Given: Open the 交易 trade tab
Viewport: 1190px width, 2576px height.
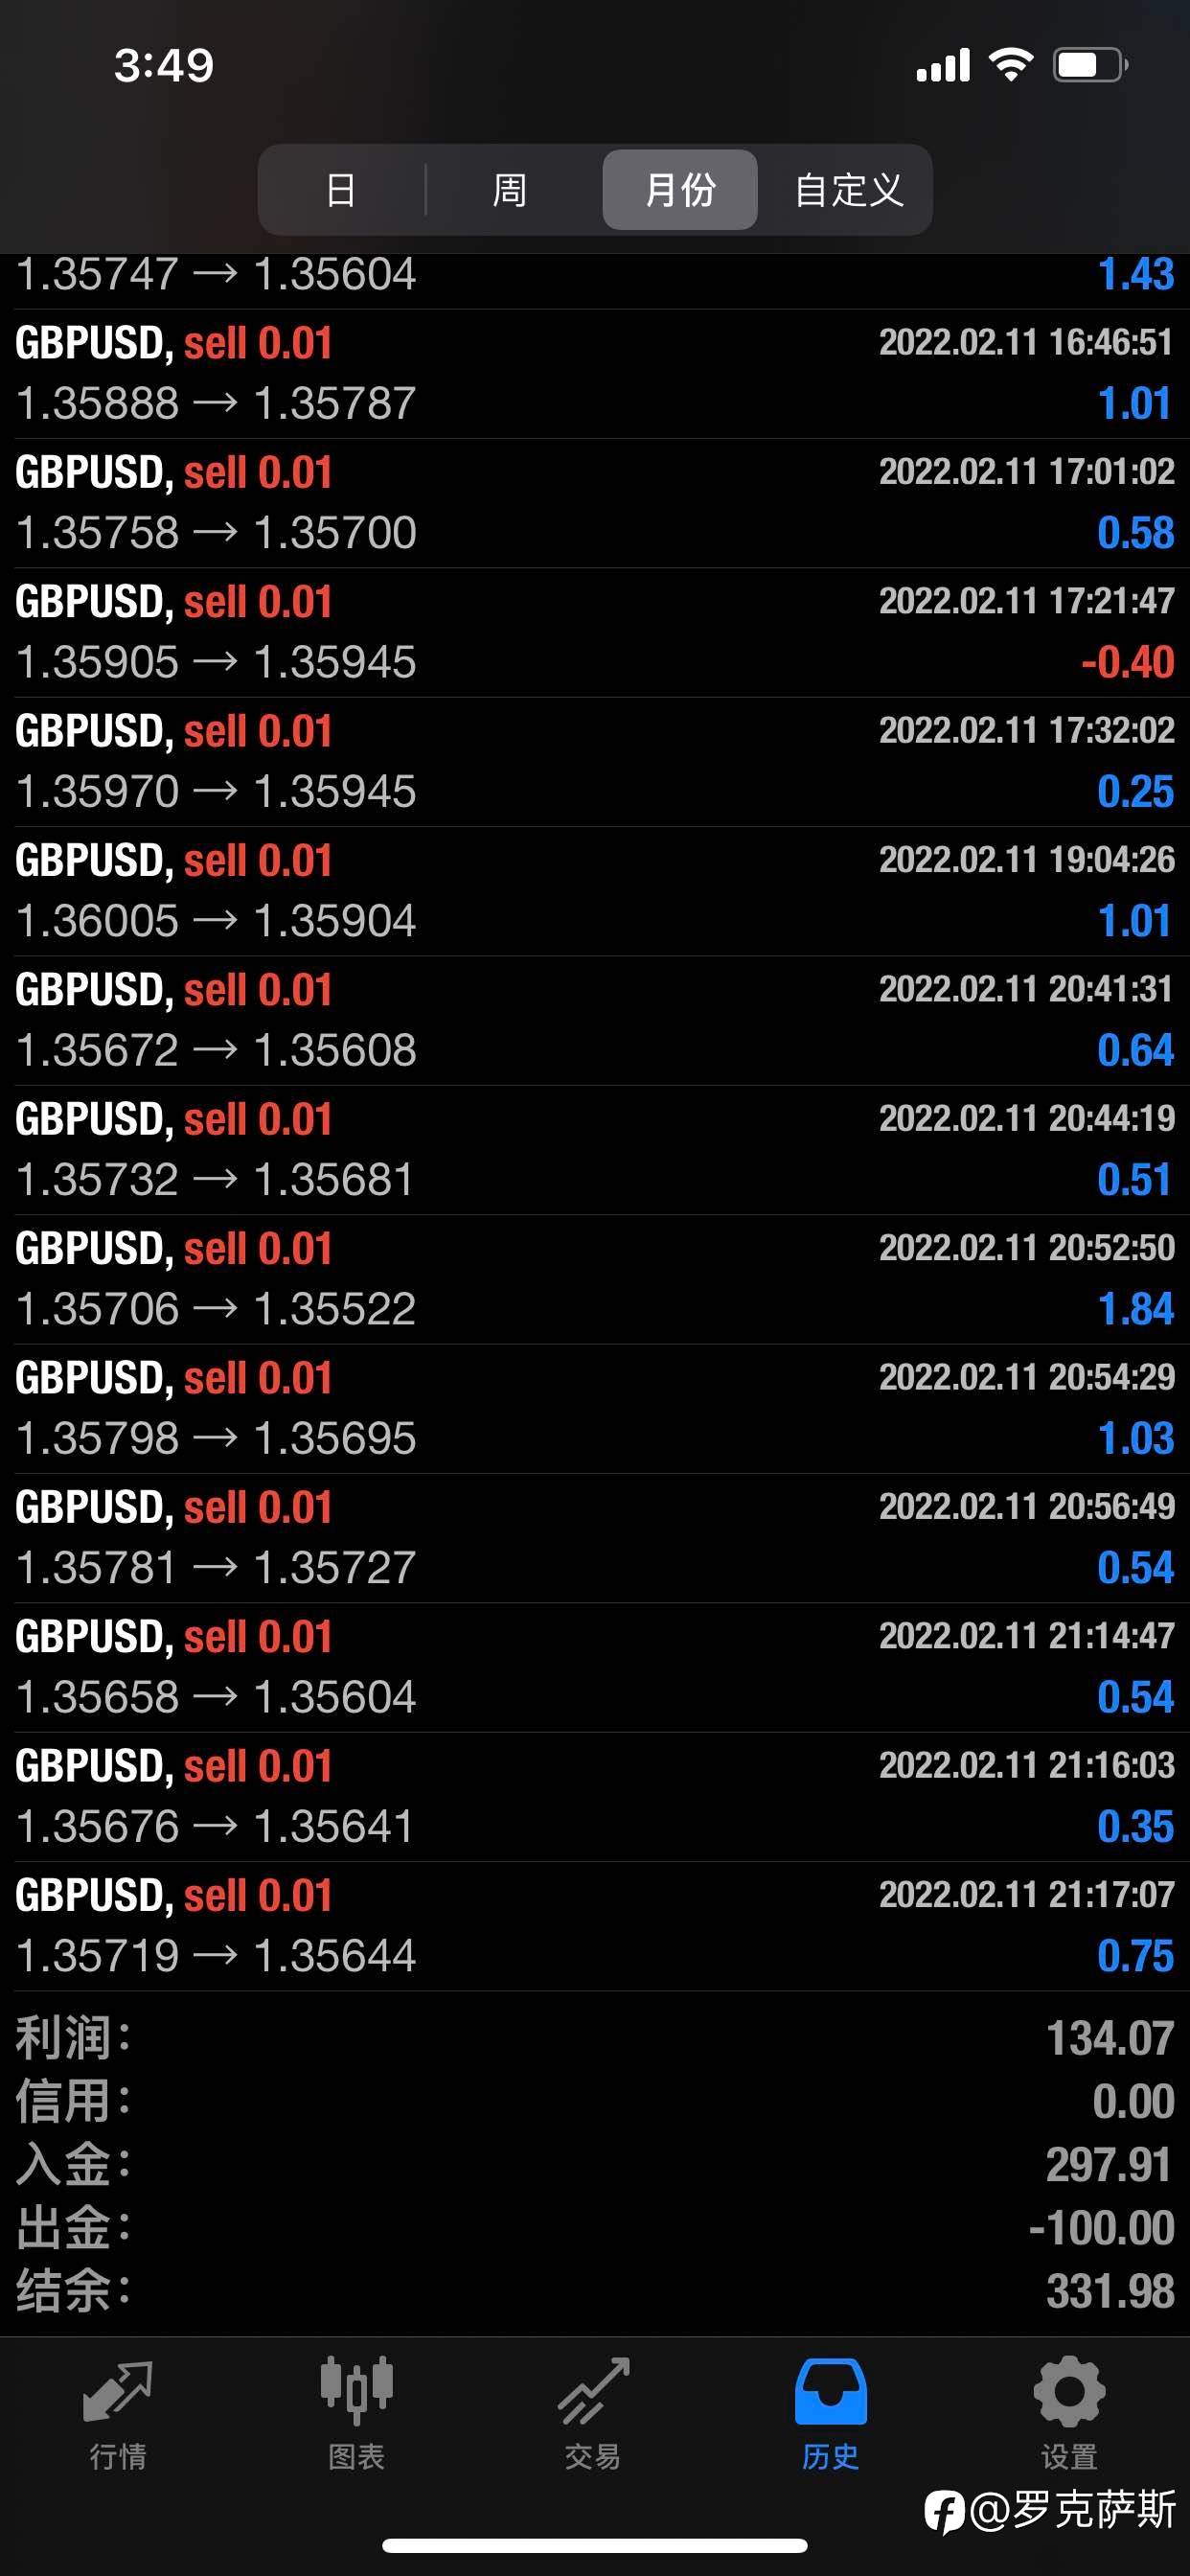Looking at the screenshot, I should 593,2414.
